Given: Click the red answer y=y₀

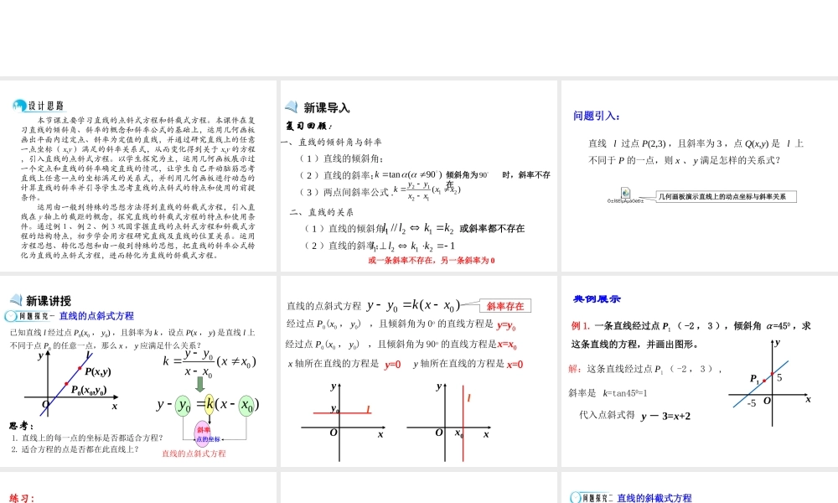Looking at the screenshot, I should [x=506, y=325].
